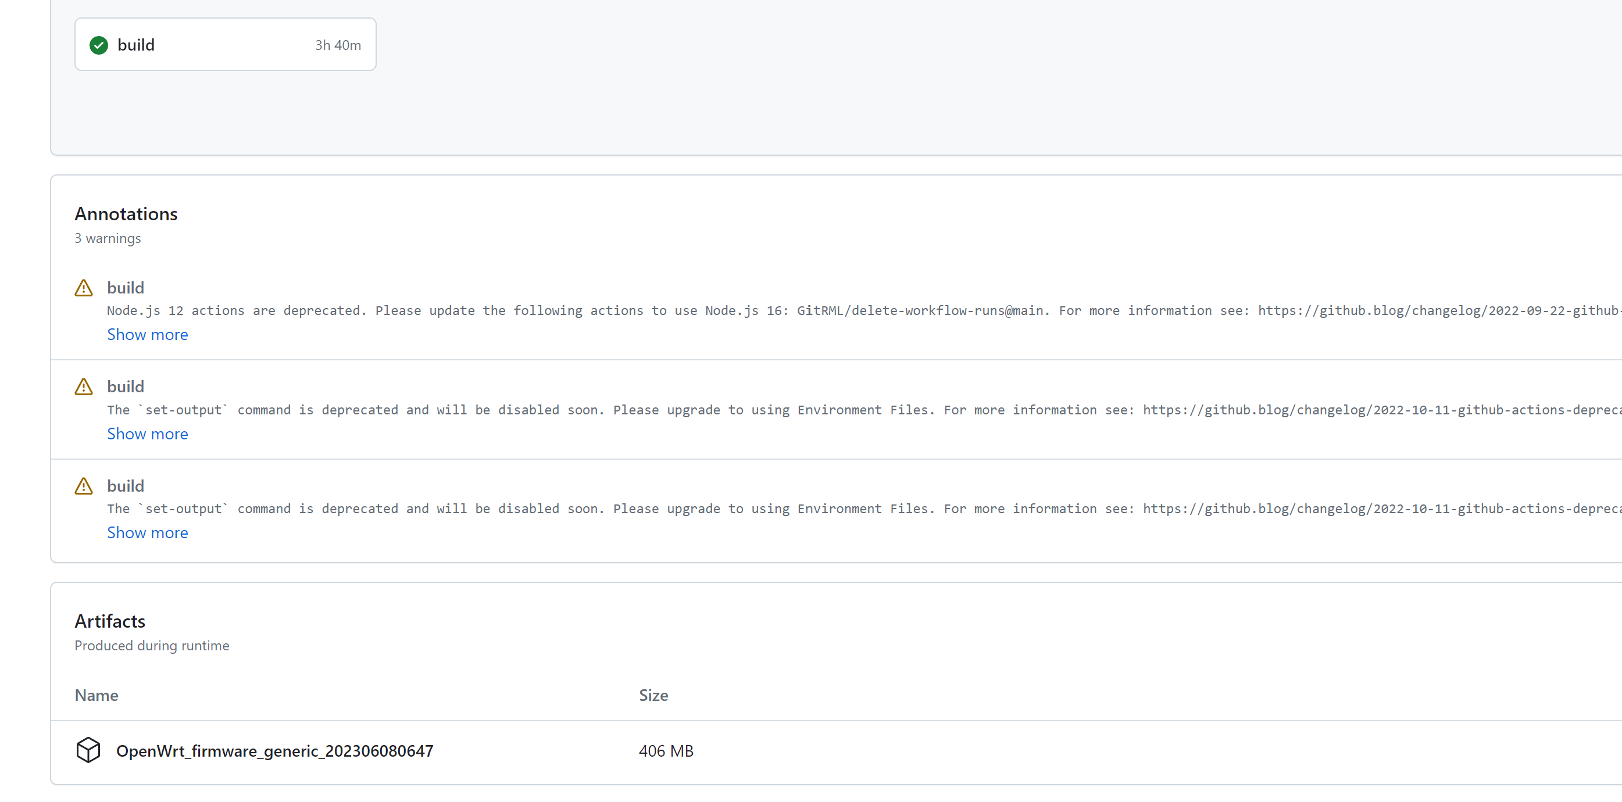Click the Annotations section heading
Viewport: 1622px width, 802px height.
[x=126, y=214]
